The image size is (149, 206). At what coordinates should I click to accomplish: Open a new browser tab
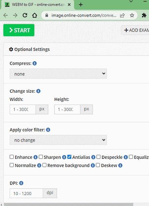click(x=81, y=5)
